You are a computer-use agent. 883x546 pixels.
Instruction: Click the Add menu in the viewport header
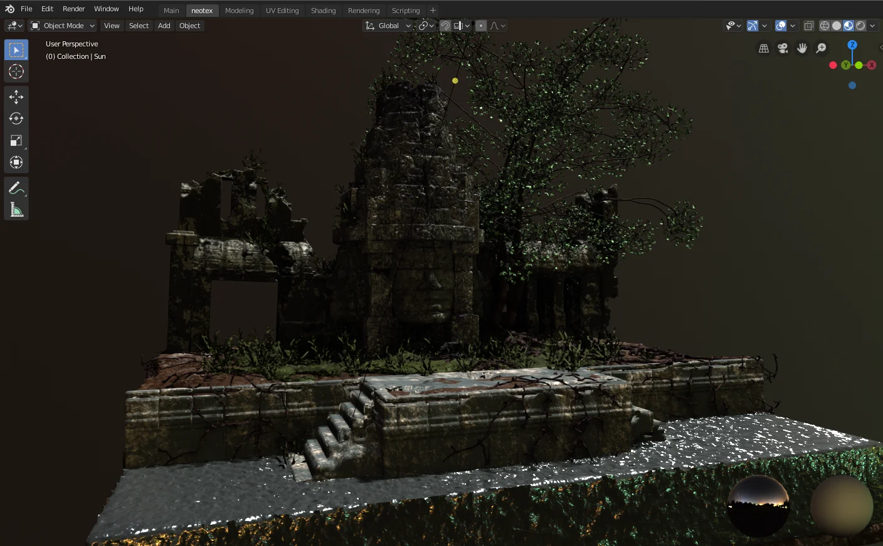(x=164, y=26)
